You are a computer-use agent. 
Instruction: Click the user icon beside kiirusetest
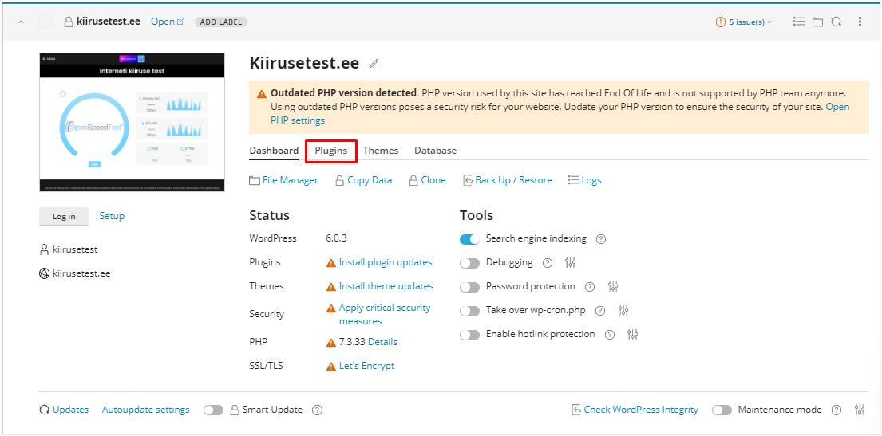(44, 249)
